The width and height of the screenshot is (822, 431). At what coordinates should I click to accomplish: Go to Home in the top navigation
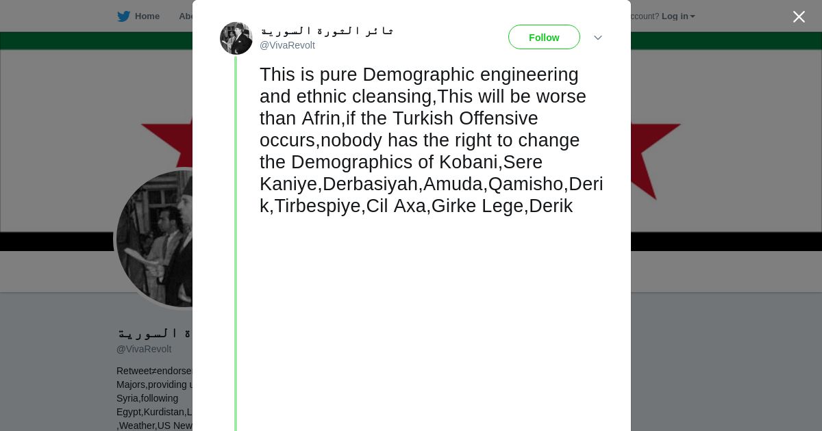(x=147, y=16)
